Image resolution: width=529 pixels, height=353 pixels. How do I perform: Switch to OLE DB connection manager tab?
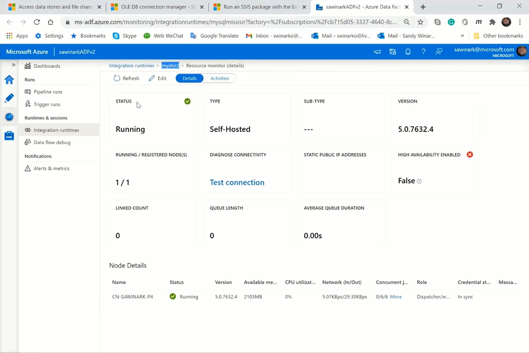(x=157, y=7)
